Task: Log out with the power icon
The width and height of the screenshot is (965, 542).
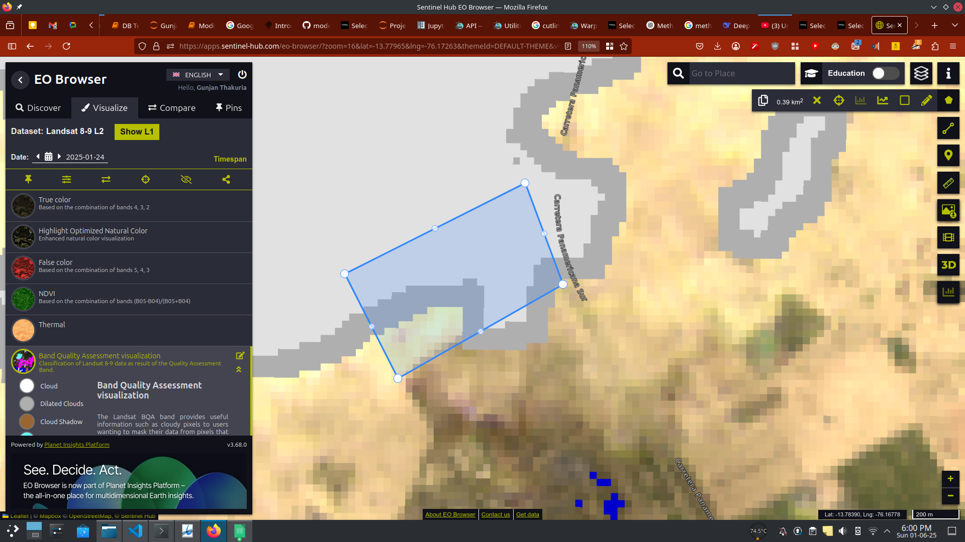Action: 242,74
